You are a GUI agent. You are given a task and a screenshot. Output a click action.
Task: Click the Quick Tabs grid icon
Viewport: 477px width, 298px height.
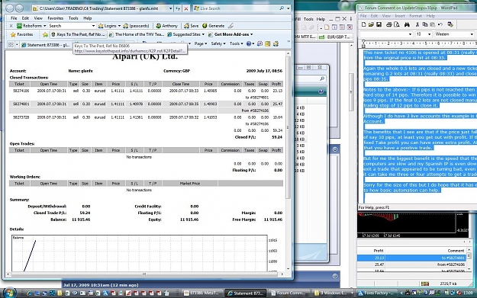(11, 45)
